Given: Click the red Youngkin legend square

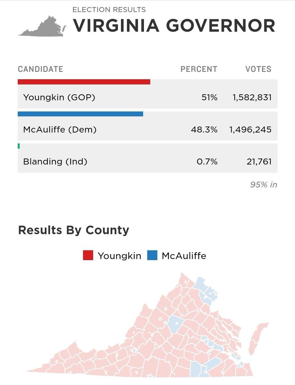Looking at the screenshot, I should [88, 255].
